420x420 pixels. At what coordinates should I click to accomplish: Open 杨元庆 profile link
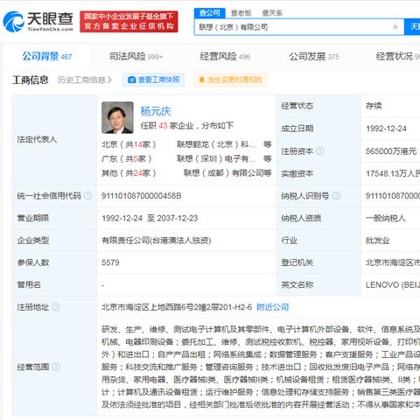point(156,111)
